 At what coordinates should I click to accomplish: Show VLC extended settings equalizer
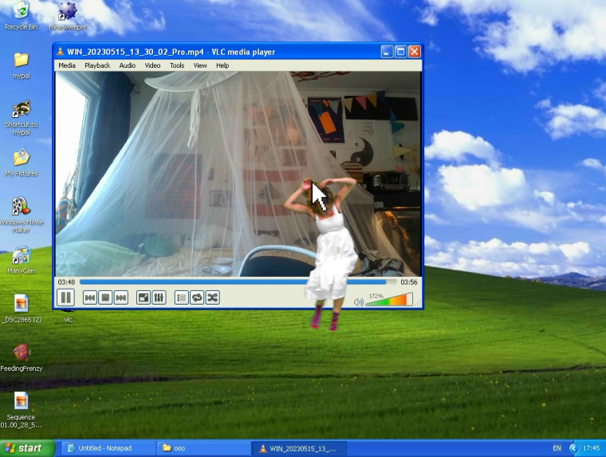159,297
